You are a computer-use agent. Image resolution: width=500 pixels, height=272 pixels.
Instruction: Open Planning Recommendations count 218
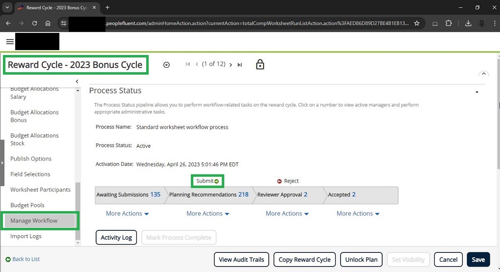(243, 194)
